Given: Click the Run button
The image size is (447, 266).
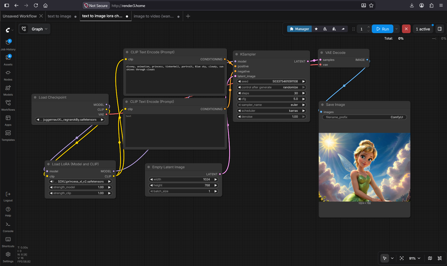Looking at the screenshot, I should tap(383, 29).
